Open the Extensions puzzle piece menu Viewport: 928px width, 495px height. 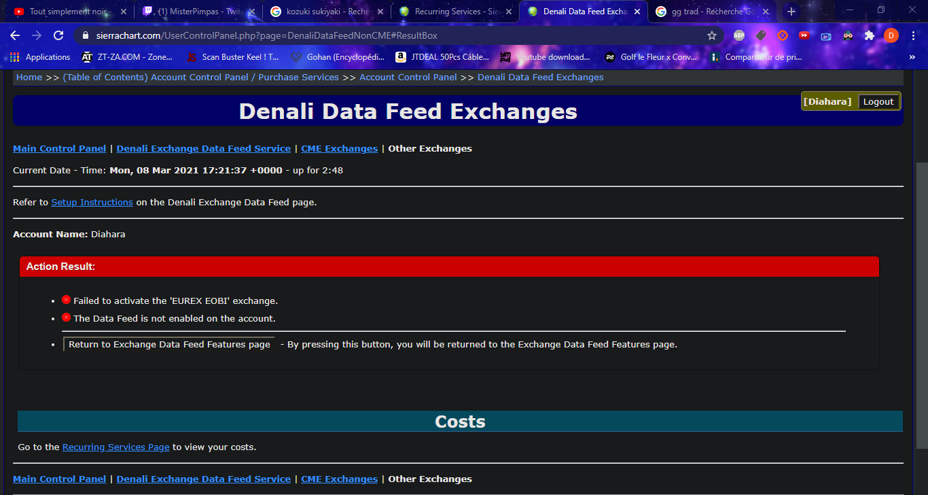(870, 35)
